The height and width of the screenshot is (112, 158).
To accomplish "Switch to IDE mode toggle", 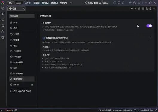I will [x=10, y=3].
